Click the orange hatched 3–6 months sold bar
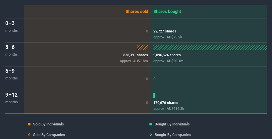 point(142,48)
